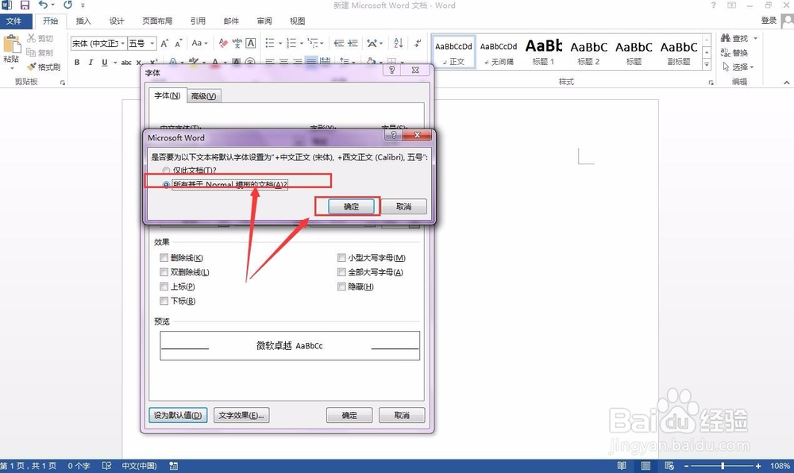Check the all caps 全部大写字母 checkbox
The image size is (794, 473).
[341, 272]
